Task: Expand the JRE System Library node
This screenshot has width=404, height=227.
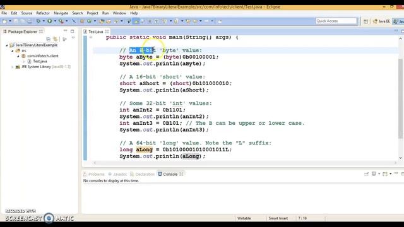Action: pyautogui.click(x=12, y=67)
